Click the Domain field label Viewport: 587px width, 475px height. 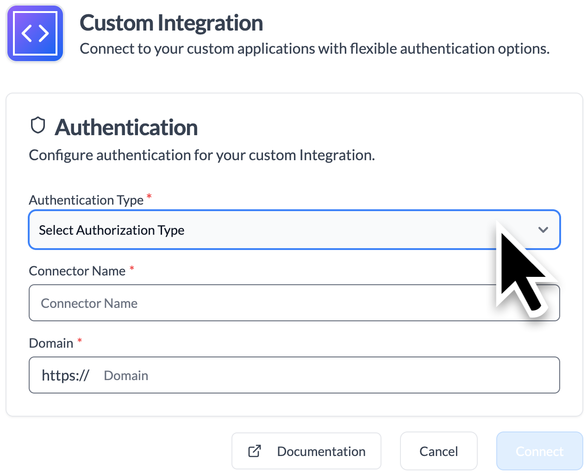pyautogui.click(x=51, y=343)
